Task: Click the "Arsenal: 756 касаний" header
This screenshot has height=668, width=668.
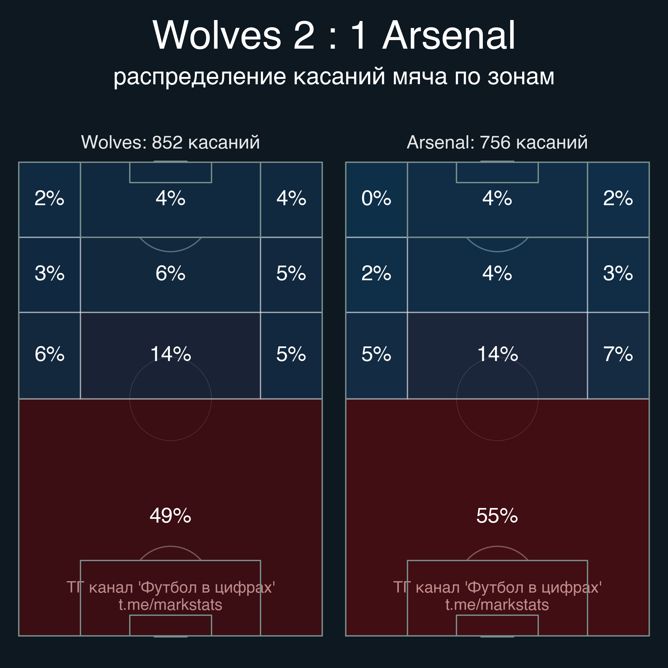Action: (497, 142)
